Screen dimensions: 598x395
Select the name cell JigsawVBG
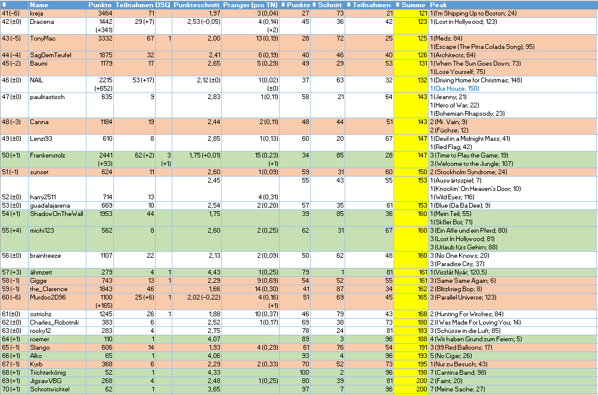click(x=57, y=381)
